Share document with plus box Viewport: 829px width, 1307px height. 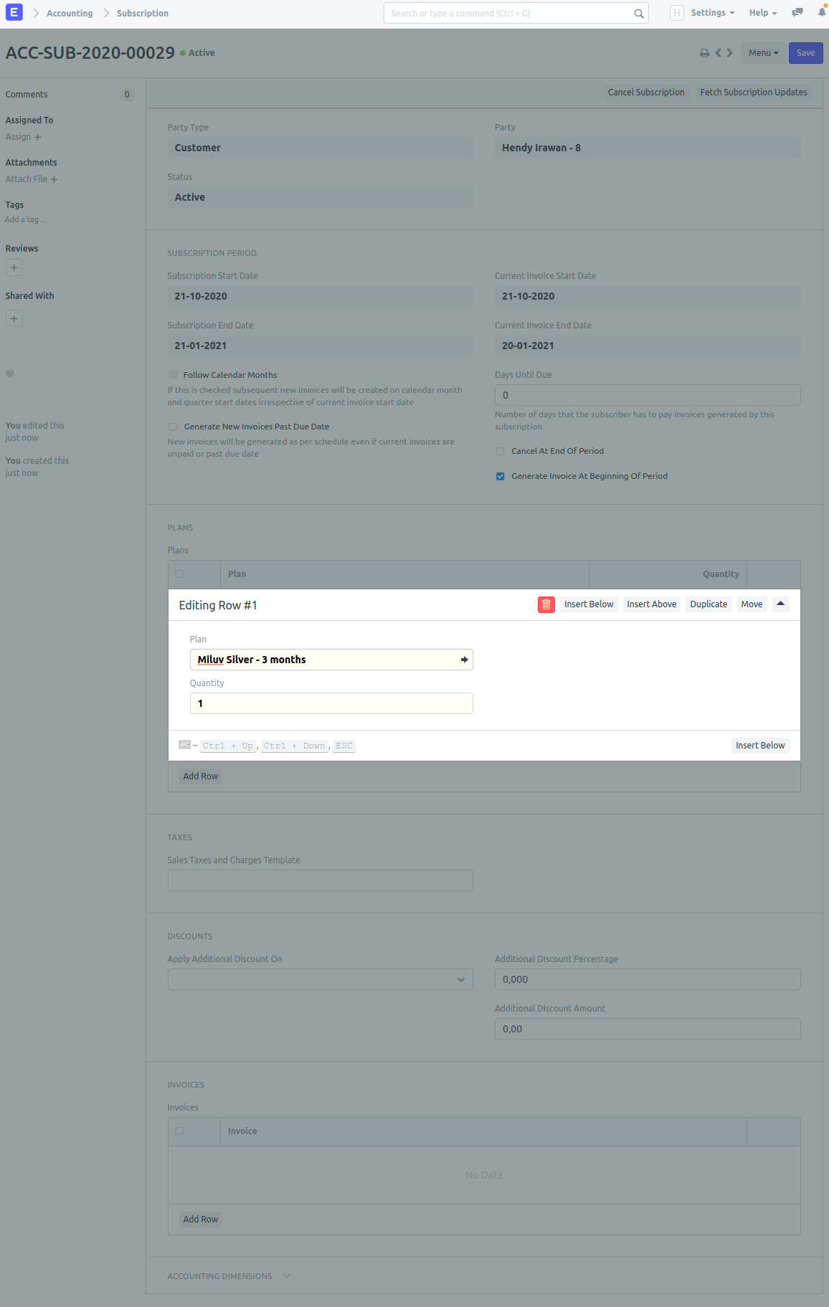pos(14,318)
